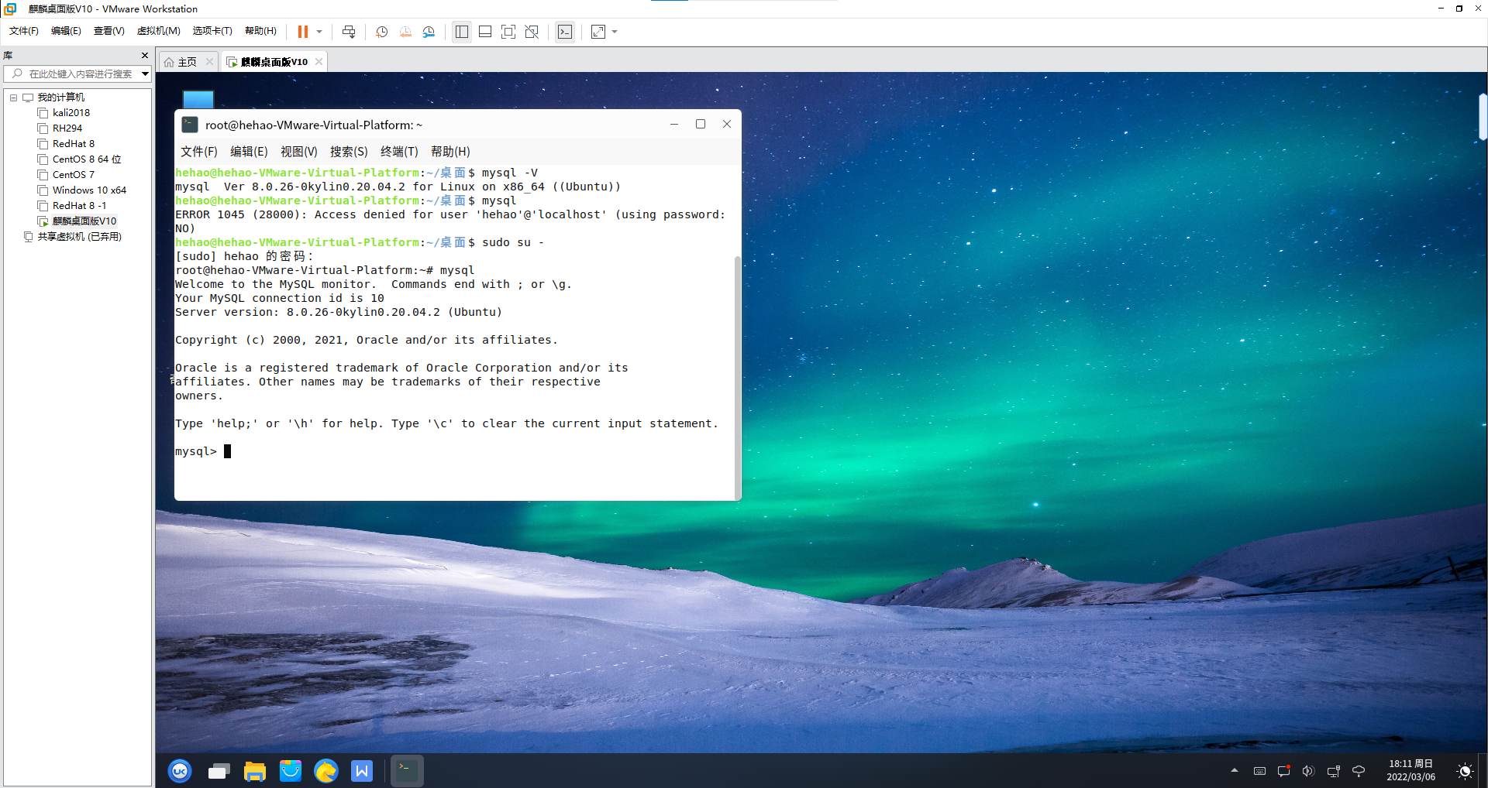Take a snapshot with the clock-plus icon

pos(381,32)
